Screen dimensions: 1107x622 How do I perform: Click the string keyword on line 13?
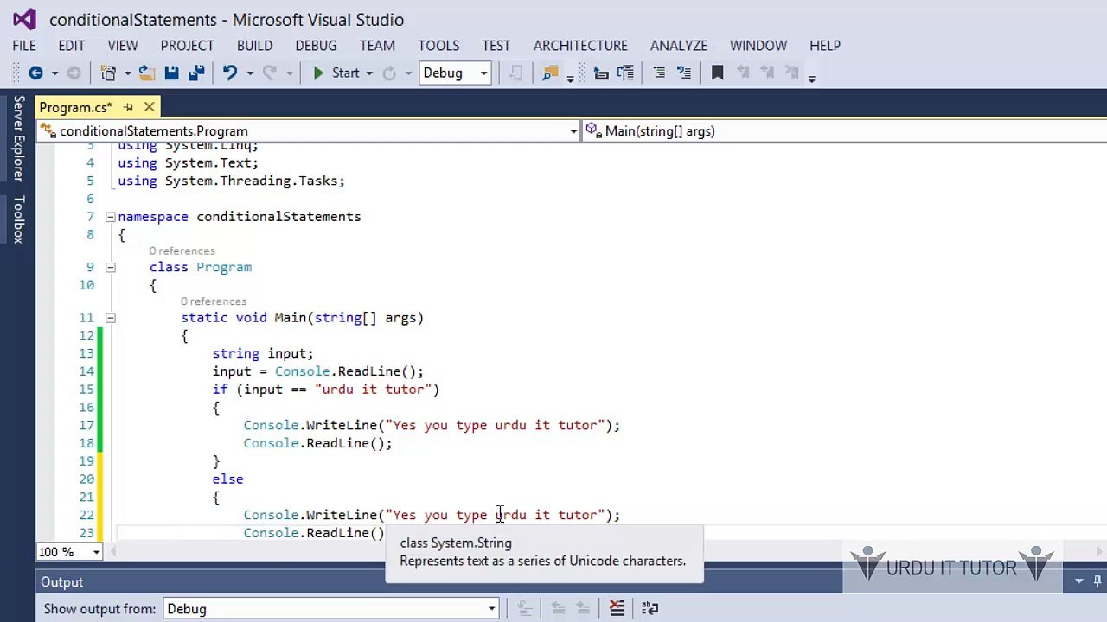pyautogui.click(x=236, y=353)
